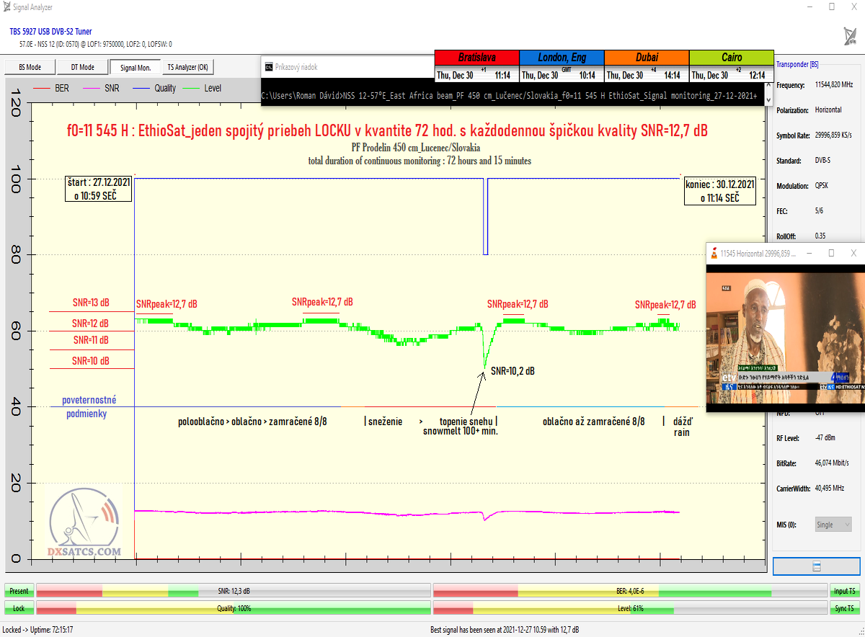Screen dimensions: 865x637
Task: Minimize the VLC video window
Action: tap(807, 254)
